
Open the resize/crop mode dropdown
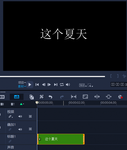(x=90, y=85)
